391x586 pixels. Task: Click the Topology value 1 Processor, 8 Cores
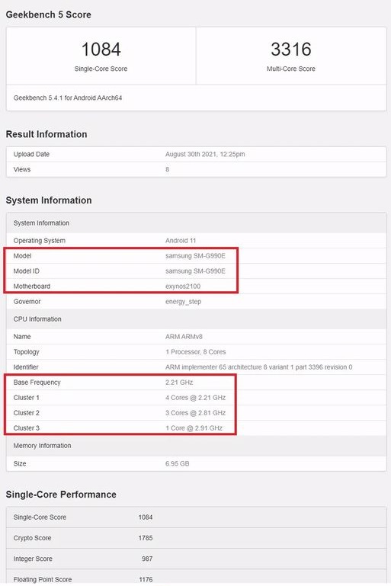195,352
